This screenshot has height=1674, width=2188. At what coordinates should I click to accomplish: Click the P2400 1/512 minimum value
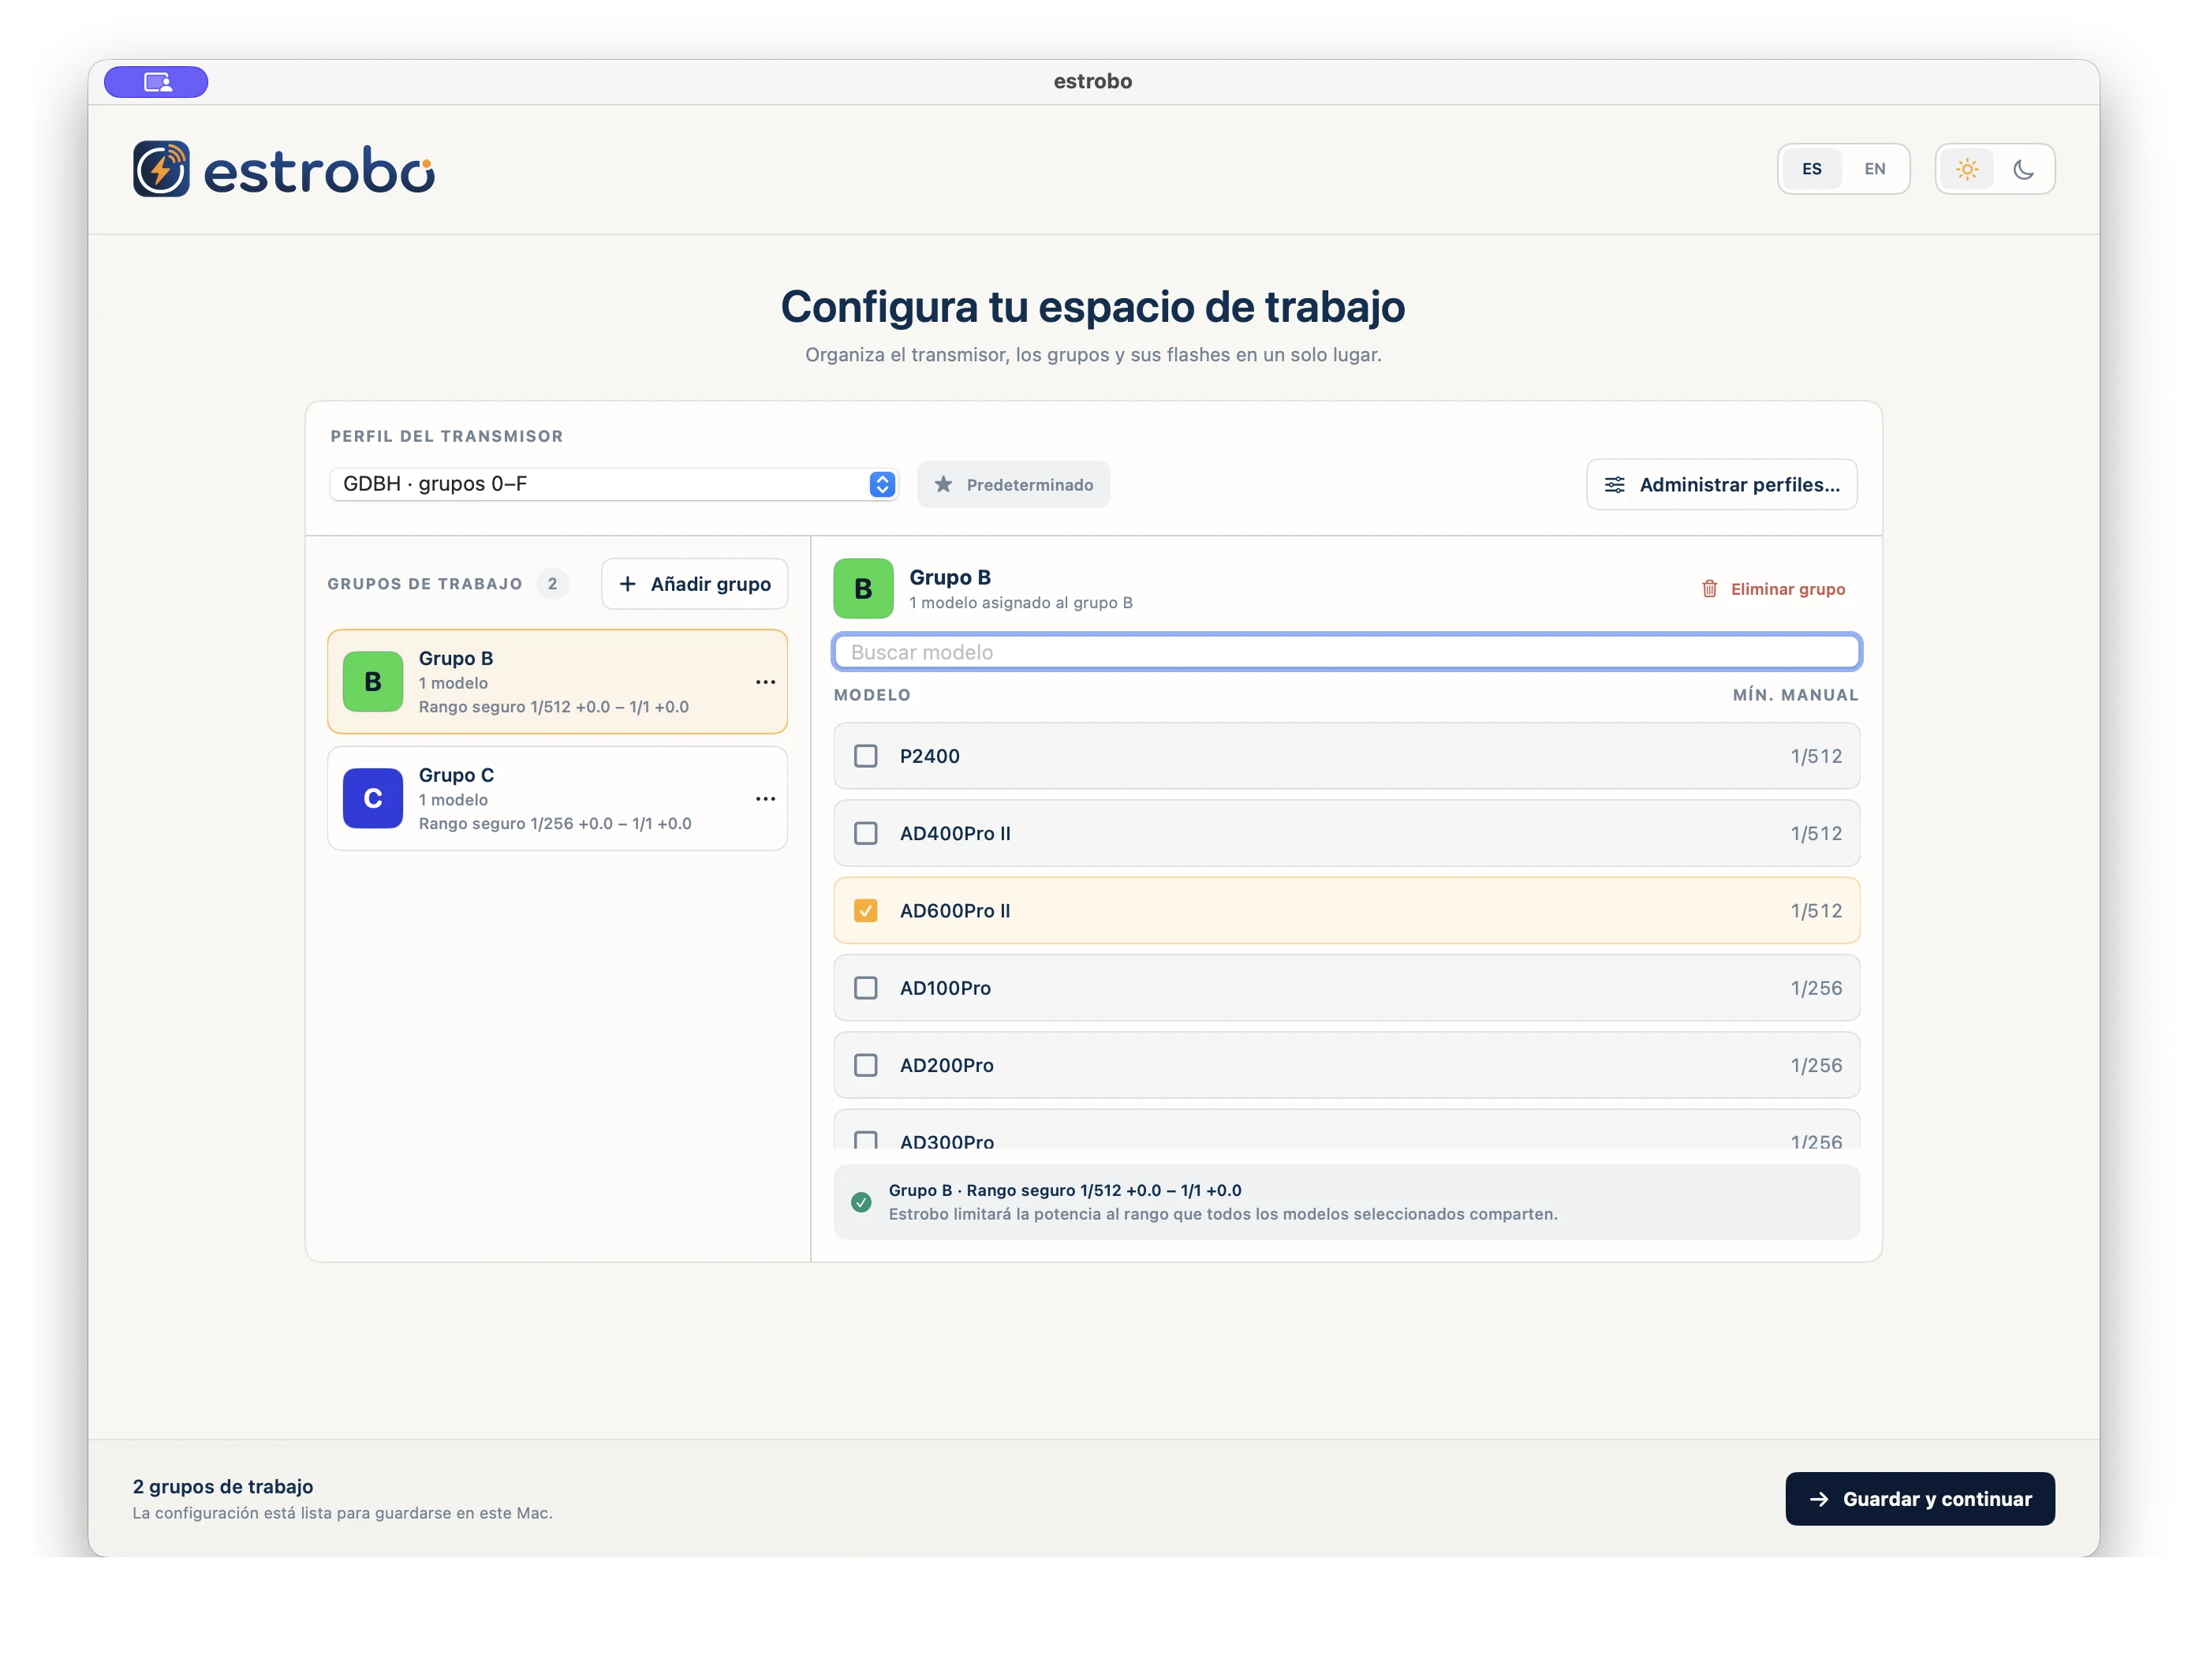[1816, 757]
